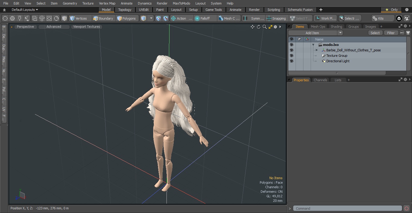The width and height of the screenshot is (412, 213).
Task: Hide the Barbie_Doll_Without_Clothes_T_pose item
Action: (x=291, y=50)
